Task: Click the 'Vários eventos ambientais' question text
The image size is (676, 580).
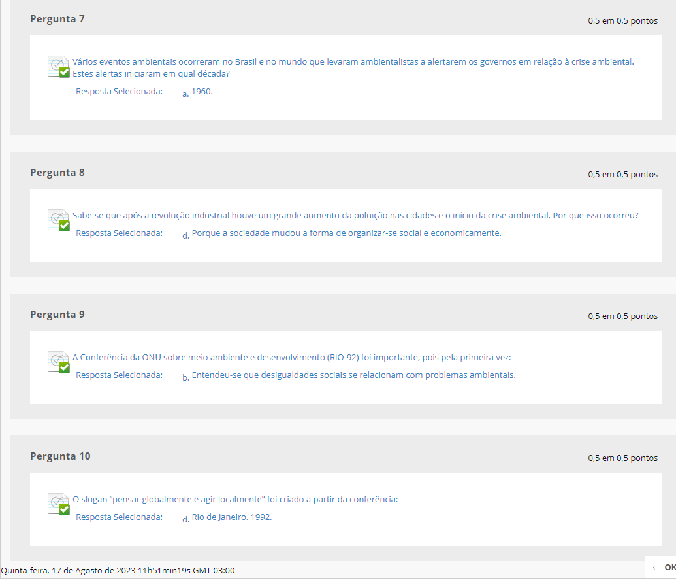Action: point(353,62)
